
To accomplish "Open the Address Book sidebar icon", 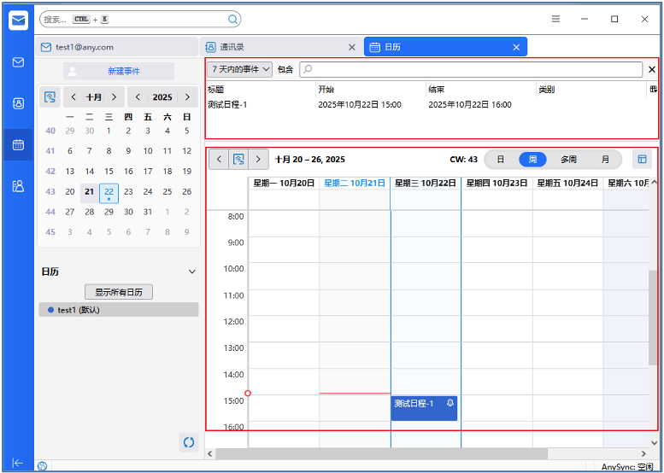I will (18, 103).
